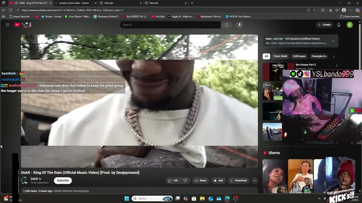Open the 26AR channel name link
The width and height of the screenshot is (362, 203).
34,179
